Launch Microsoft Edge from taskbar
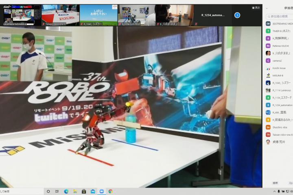Screen dimensions: 293x195 66,191
